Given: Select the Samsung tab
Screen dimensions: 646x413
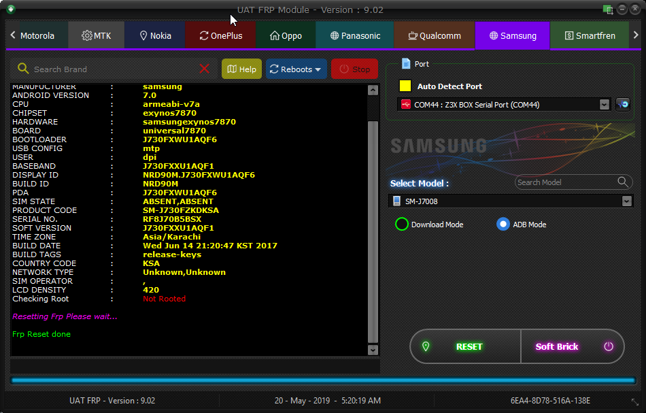Looking at the screenshot, I should coord(513,36).
